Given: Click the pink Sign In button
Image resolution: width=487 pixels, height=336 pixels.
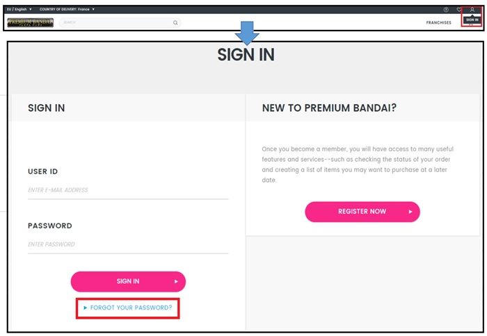Looking at the screenshot, I should coord(128,281).
